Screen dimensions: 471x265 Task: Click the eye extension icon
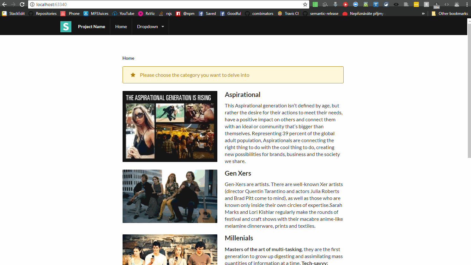(396, 4)
